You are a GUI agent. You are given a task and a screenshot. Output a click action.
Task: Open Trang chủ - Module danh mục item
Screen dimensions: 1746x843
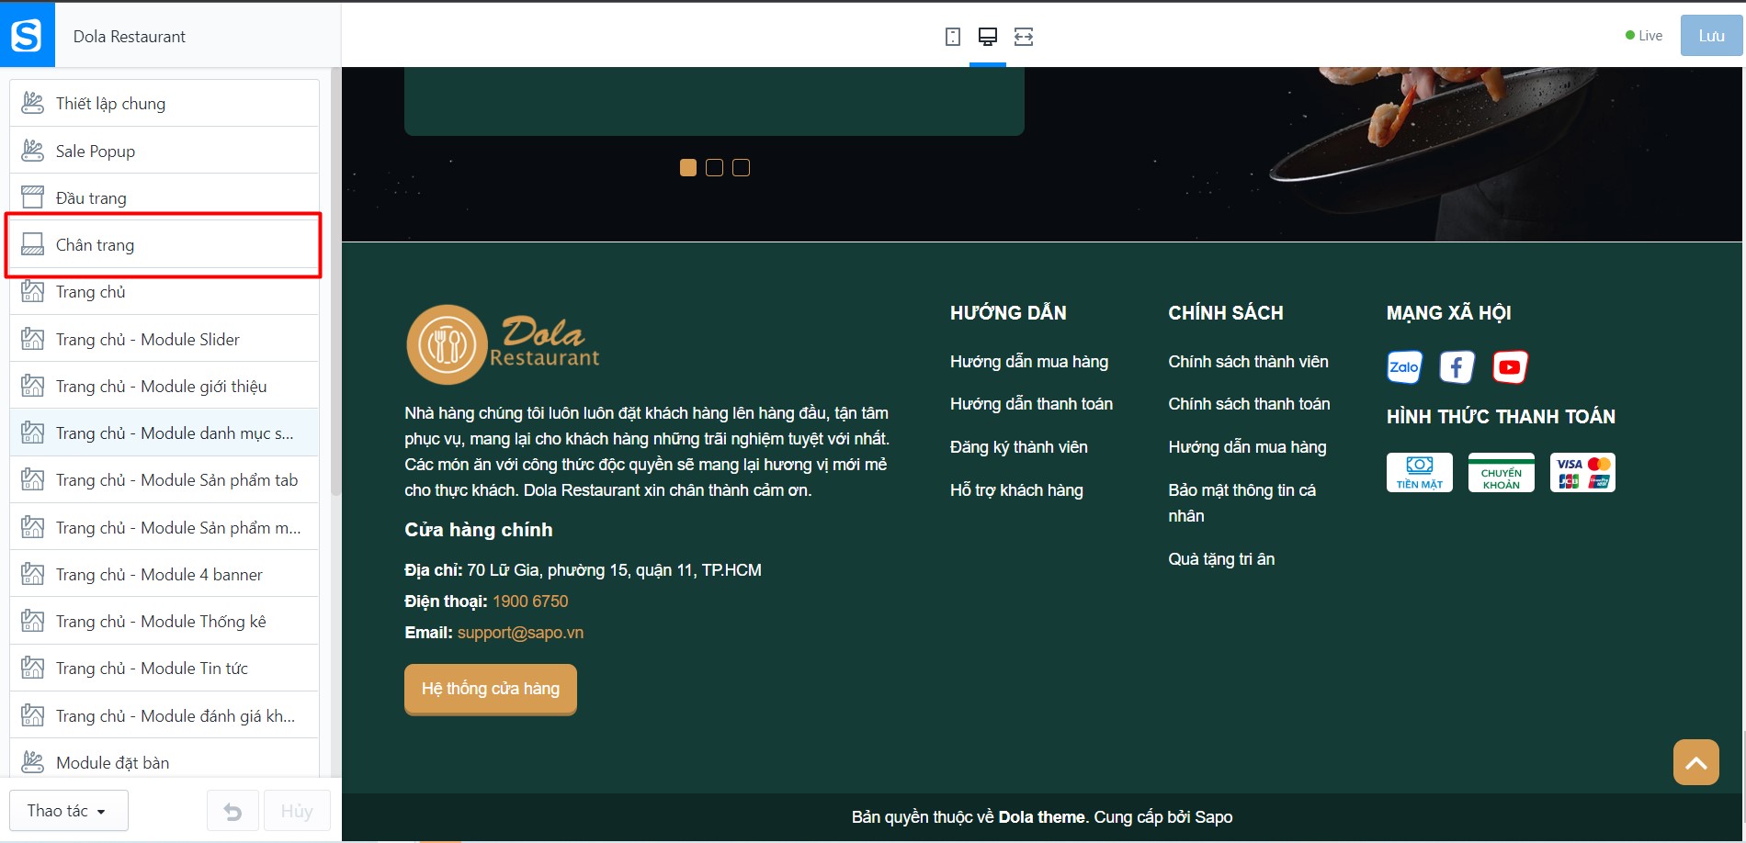pyautogui.click(x=164, y=433)
